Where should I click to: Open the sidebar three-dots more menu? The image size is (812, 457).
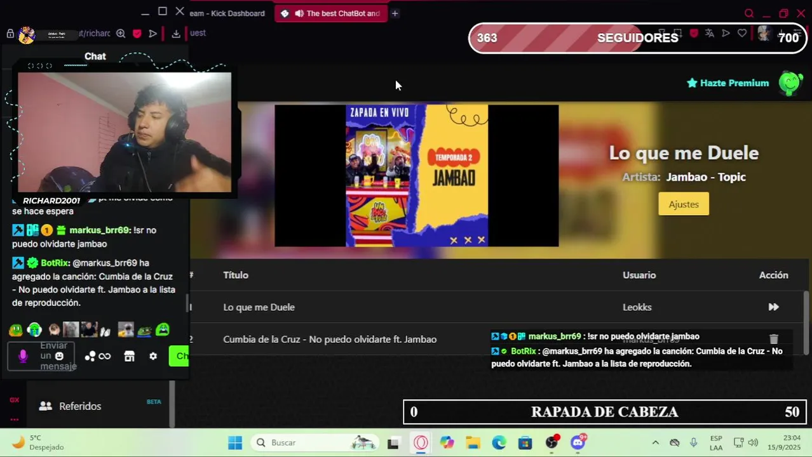[14, 420]
